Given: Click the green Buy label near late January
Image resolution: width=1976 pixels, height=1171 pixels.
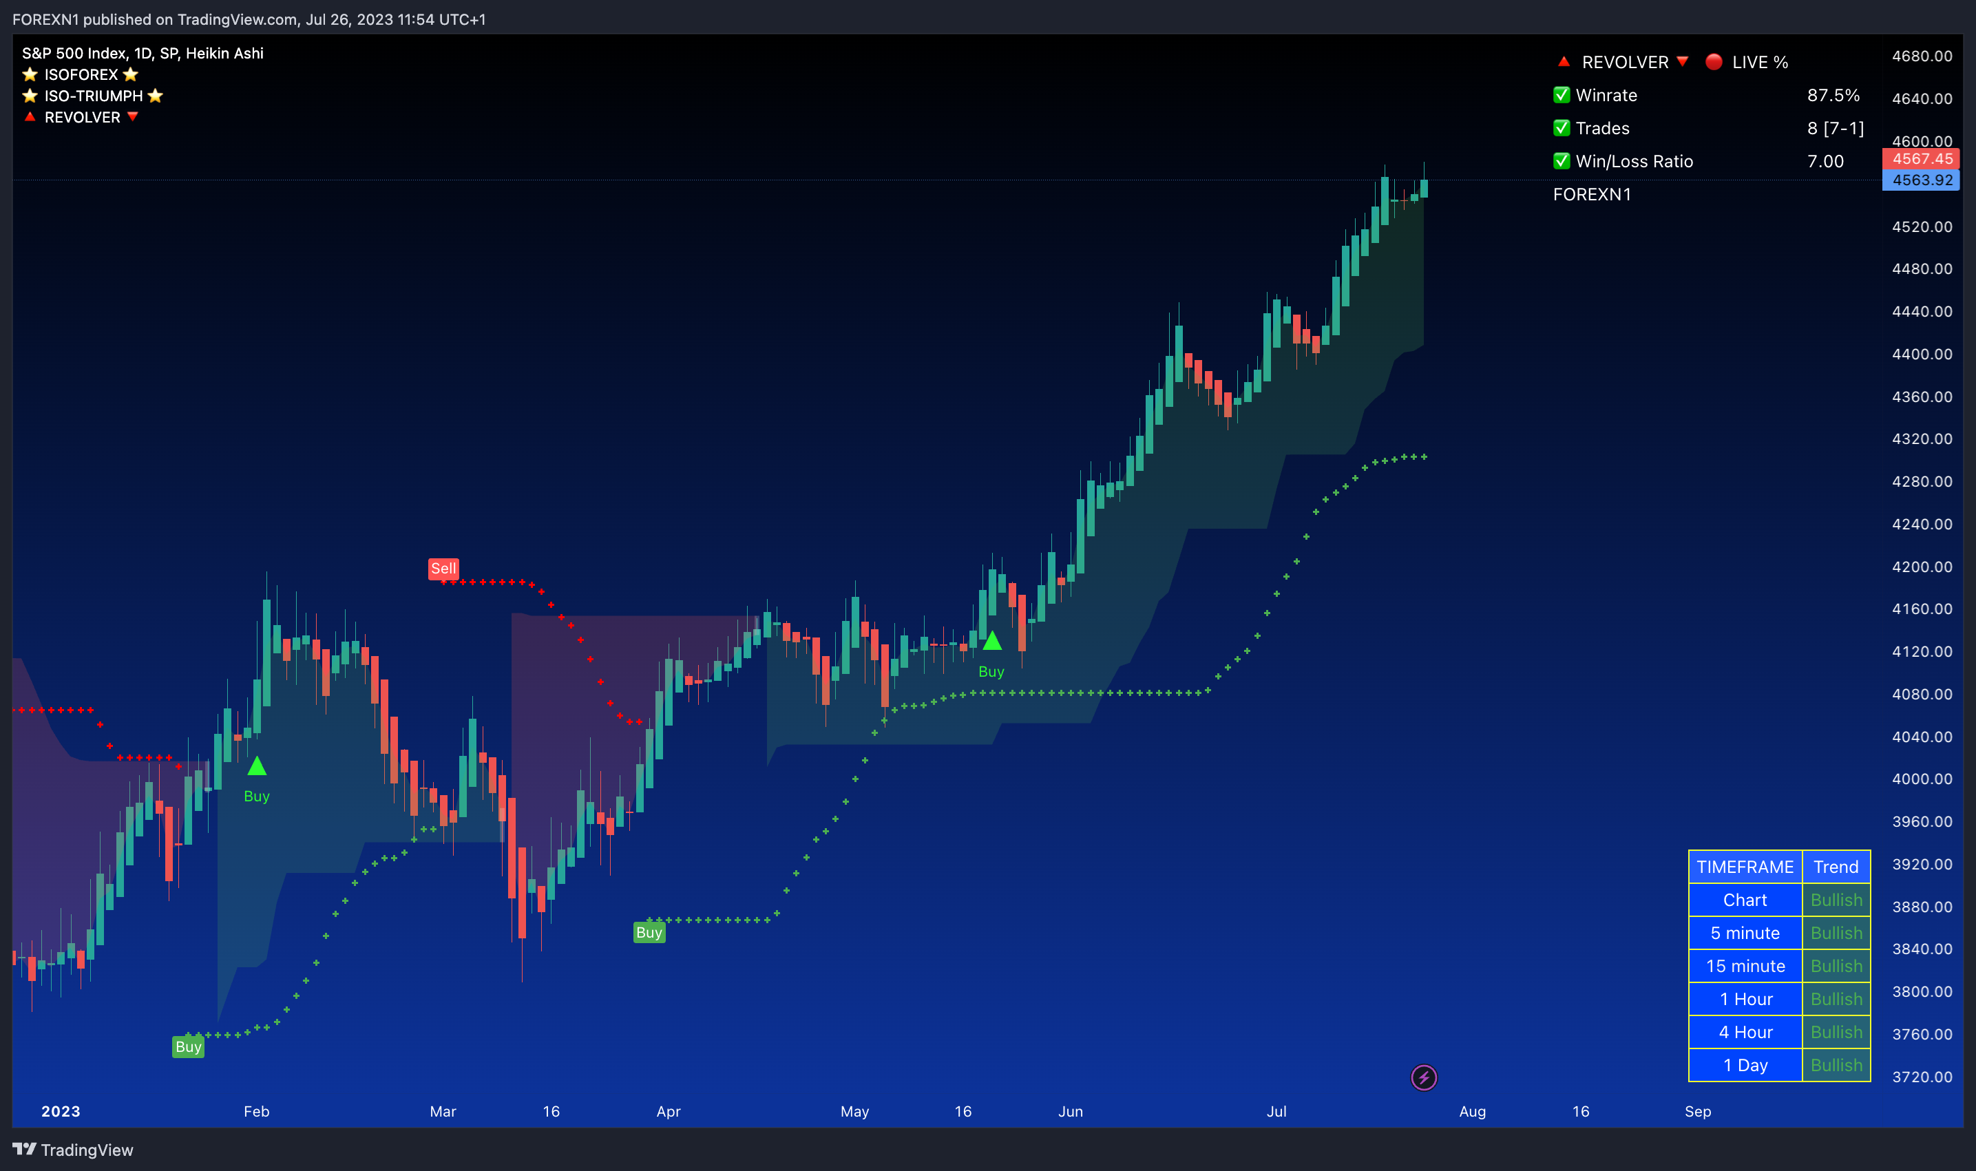Looking at the screenshot, I should pyautogui.click(x=188, y=1046).
